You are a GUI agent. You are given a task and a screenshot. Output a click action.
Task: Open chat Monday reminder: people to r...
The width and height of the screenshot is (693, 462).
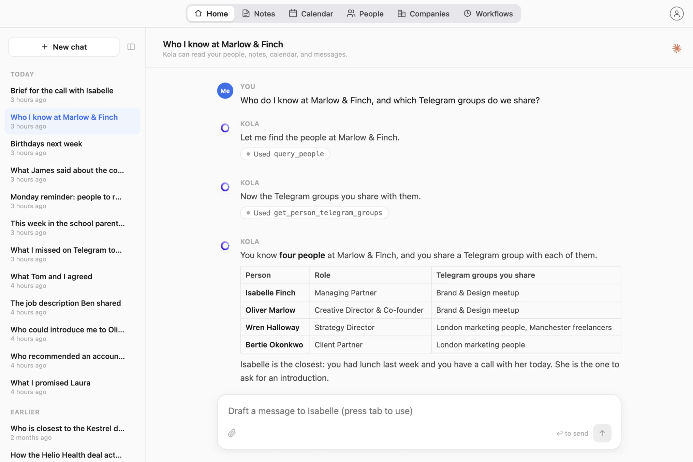72,201
